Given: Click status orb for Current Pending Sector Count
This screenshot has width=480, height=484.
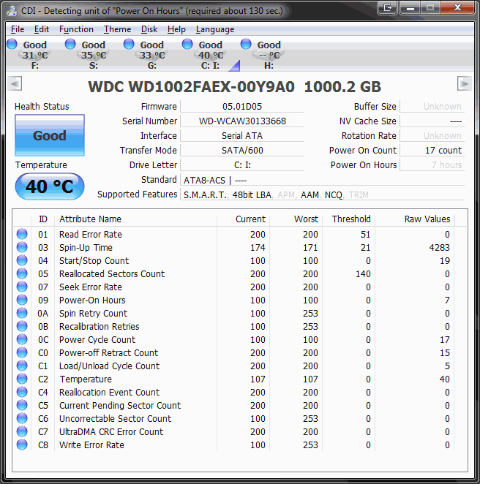Looking at the screenshot, I should pos(22,405).
